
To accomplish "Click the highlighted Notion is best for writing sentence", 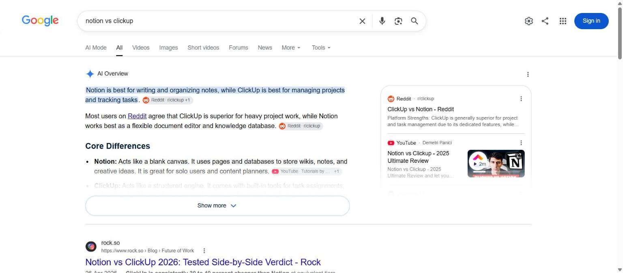I will pyautogui.click(x=215, y=95).
